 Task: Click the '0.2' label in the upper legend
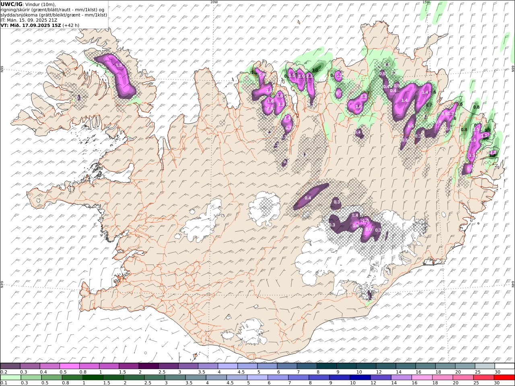tap(3, 372)
